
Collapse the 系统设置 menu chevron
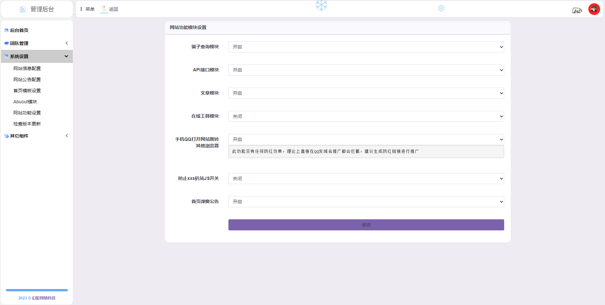66,56
